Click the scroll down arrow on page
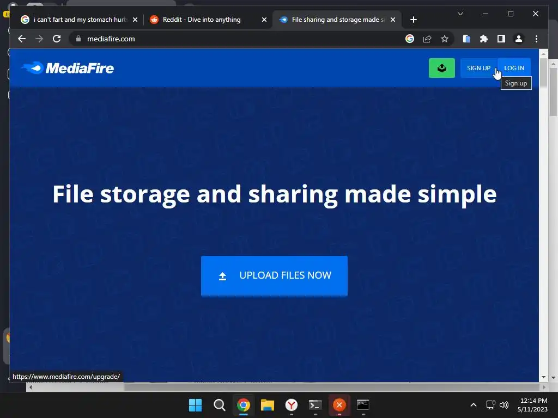Viewport: 558px width, 418px height. pos(543,377)
